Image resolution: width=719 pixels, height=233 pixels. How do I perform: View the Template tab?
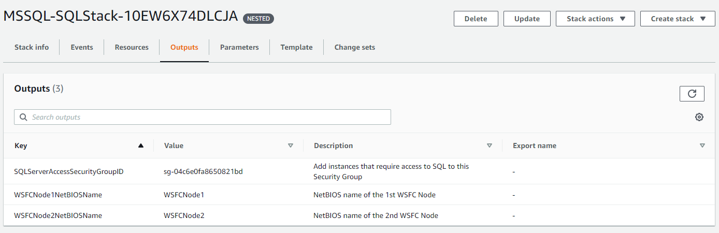[296, 47]
